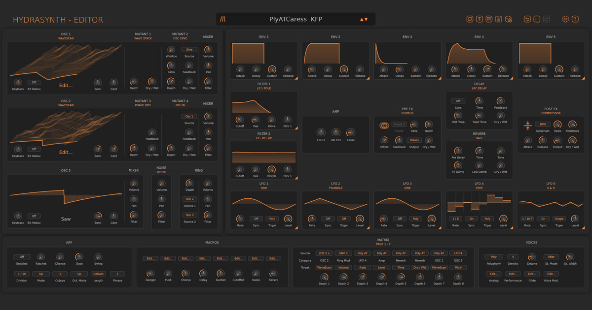Image resolution: width=592 pixels, height=310 pixels.
Task: Click the Post FX compressor arrows icon
Action: 527,125
